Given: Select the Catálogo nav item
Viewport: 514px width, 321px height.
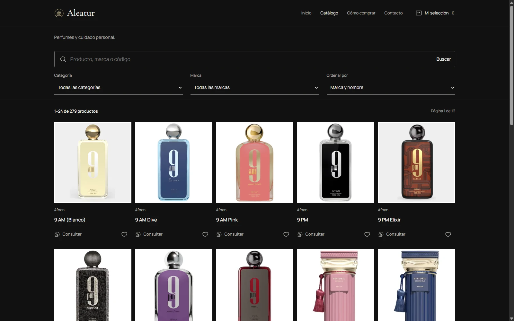Looking at the screenshot, I should point(329,13).
